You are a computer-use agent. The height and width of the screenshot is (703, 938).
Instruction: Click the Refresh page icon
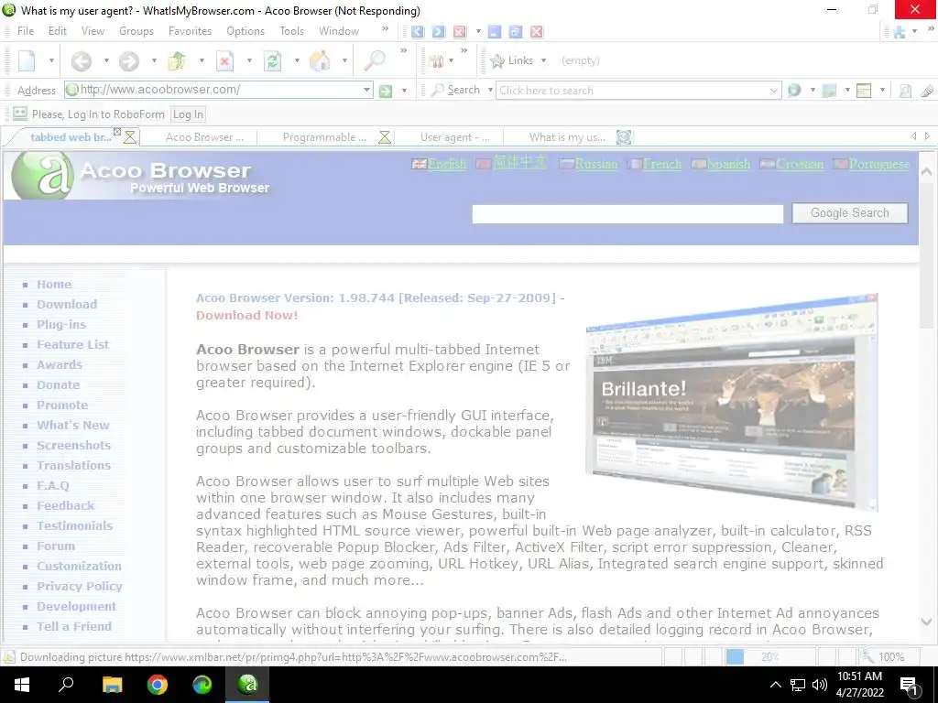272,60
